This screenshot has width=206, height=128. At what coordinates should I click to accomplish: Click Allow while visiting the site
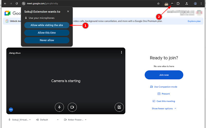coord(47,25)
